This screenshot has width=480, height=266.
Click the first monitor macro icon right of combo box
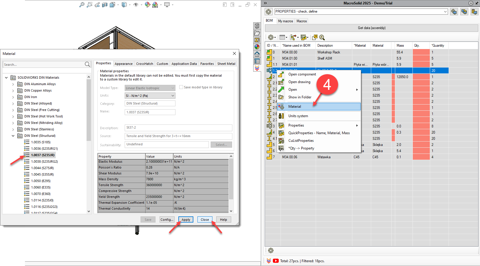tap(454, 12)
